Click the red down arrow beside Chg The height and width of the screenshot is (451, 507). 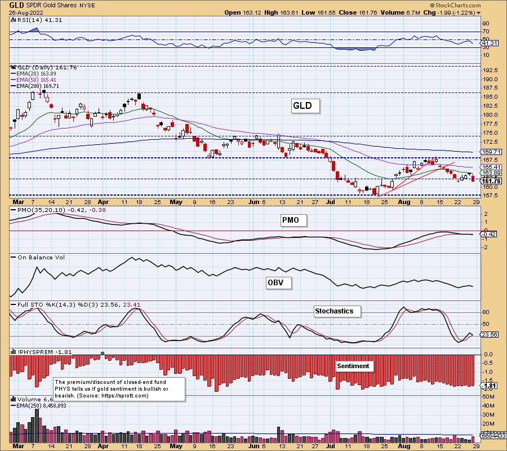(478, 13)
